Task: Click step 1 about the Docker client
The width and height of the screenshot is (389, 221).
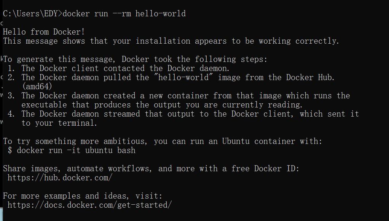Action: click(x=126, y=68)
